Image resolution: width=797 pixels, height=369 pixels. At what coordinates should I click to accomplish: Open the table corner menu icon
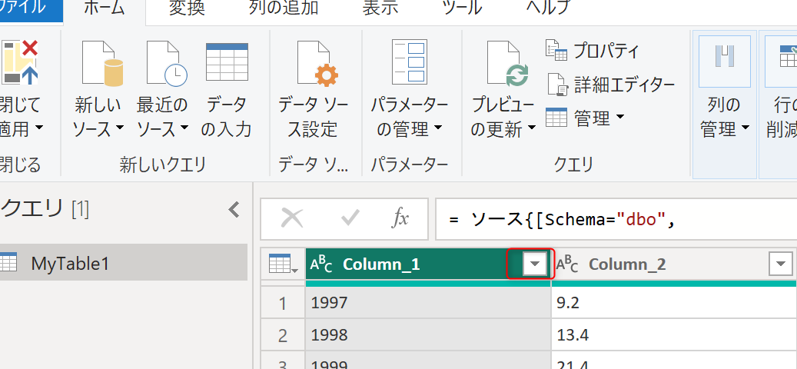pyautogui.click(x=282, y=264)
